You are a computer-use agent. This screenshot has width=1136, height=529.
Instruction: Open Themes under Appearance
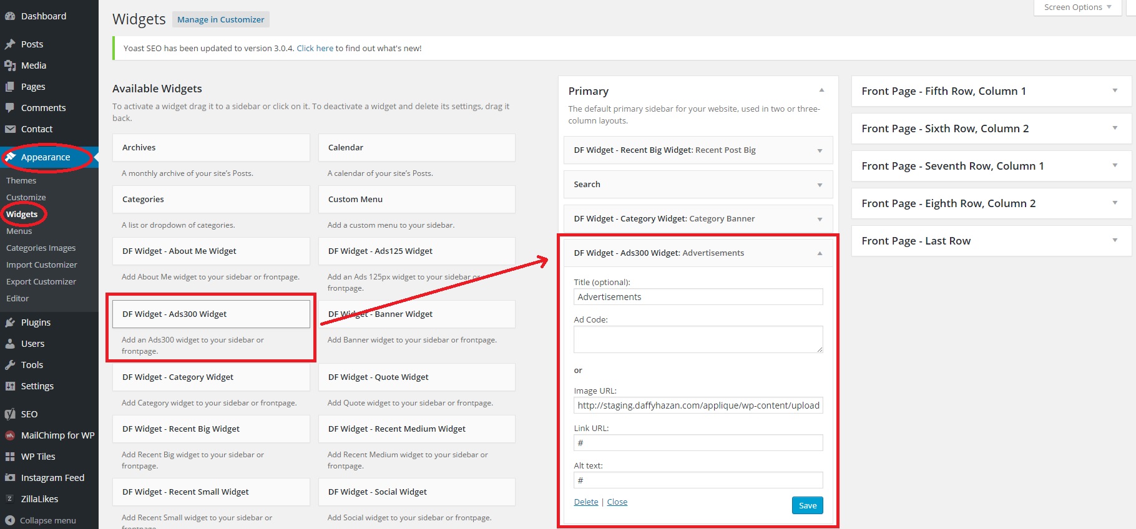(x=21, y=180)
